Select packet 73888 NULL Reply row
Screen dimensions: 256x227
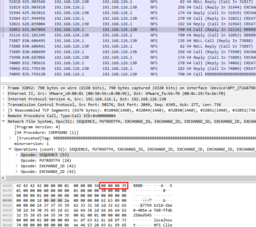tap(128, 46)
